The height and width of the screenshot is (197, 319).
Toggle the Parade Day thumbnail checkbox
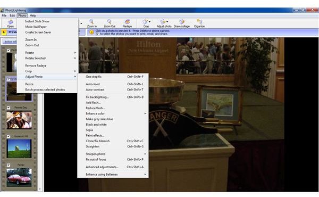click(9, 108)
